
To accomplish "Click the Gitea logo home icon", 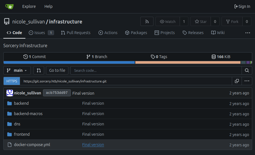I will click(x=9, y=6).
